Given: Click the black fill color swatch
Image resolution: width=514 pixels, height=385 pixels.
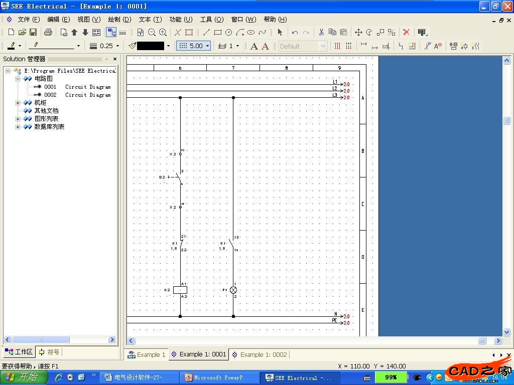Looking at the screenshot, I should tap(150, 46).
